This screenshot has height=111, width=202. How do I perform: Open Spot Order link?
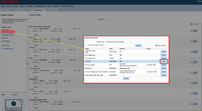(x=5, y=30)
